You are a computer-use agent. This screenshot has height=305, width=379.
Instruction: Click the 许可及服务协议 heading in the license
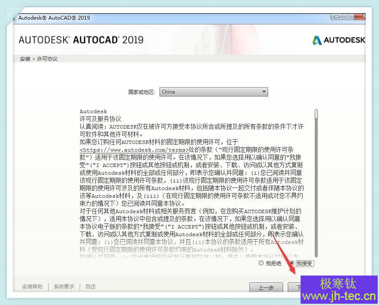[100, 119]
